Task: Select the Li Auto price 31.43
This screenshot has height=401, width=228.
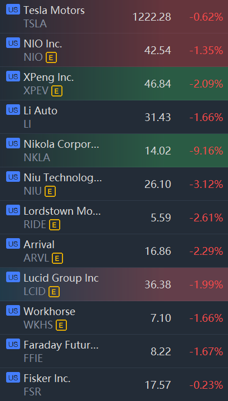Action: (158, 117)
